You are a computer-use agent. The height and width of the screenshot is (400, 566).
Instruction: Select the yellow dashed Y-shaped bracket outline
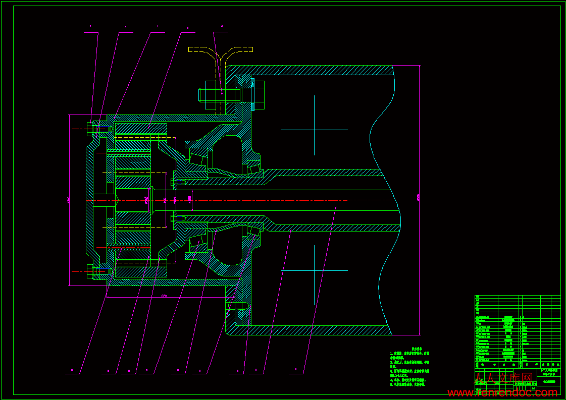click(x=221, y=81)
